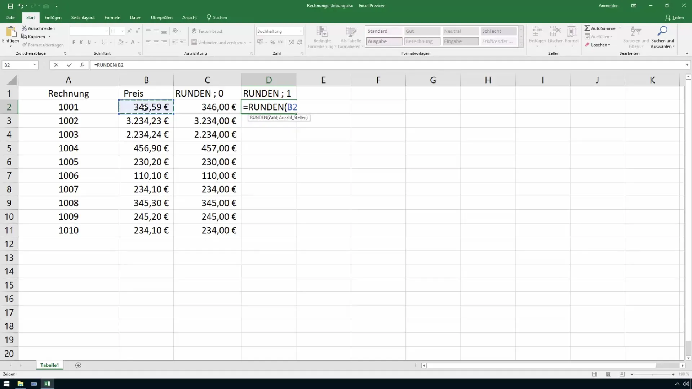This screenshot has width=692, height=389.
Task: Open the font name dropdown
Action: pyautogui.click(x=107, y=31)
